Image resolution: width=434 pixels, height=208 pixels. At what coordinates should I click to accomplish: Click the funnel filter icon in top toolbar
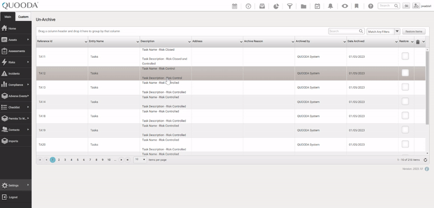(x=290, y=6)
